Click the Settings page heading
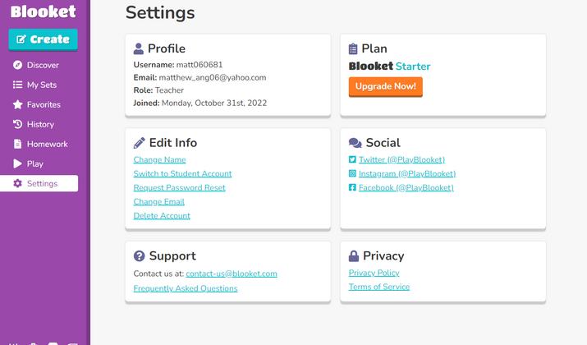This screenshot has width=587, height=345. pyautogui.click(x=160, y=12)
